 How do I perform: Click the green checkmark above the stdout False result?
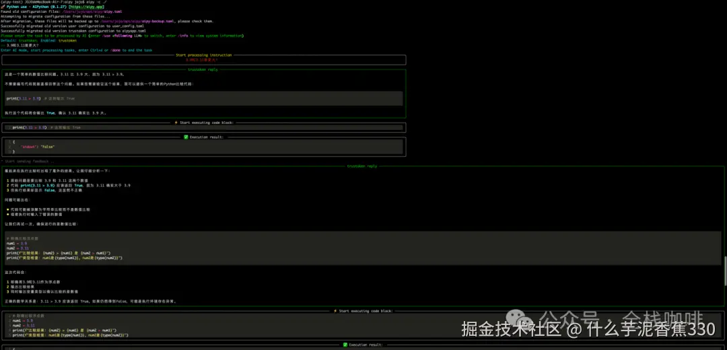tap(186, 137)
